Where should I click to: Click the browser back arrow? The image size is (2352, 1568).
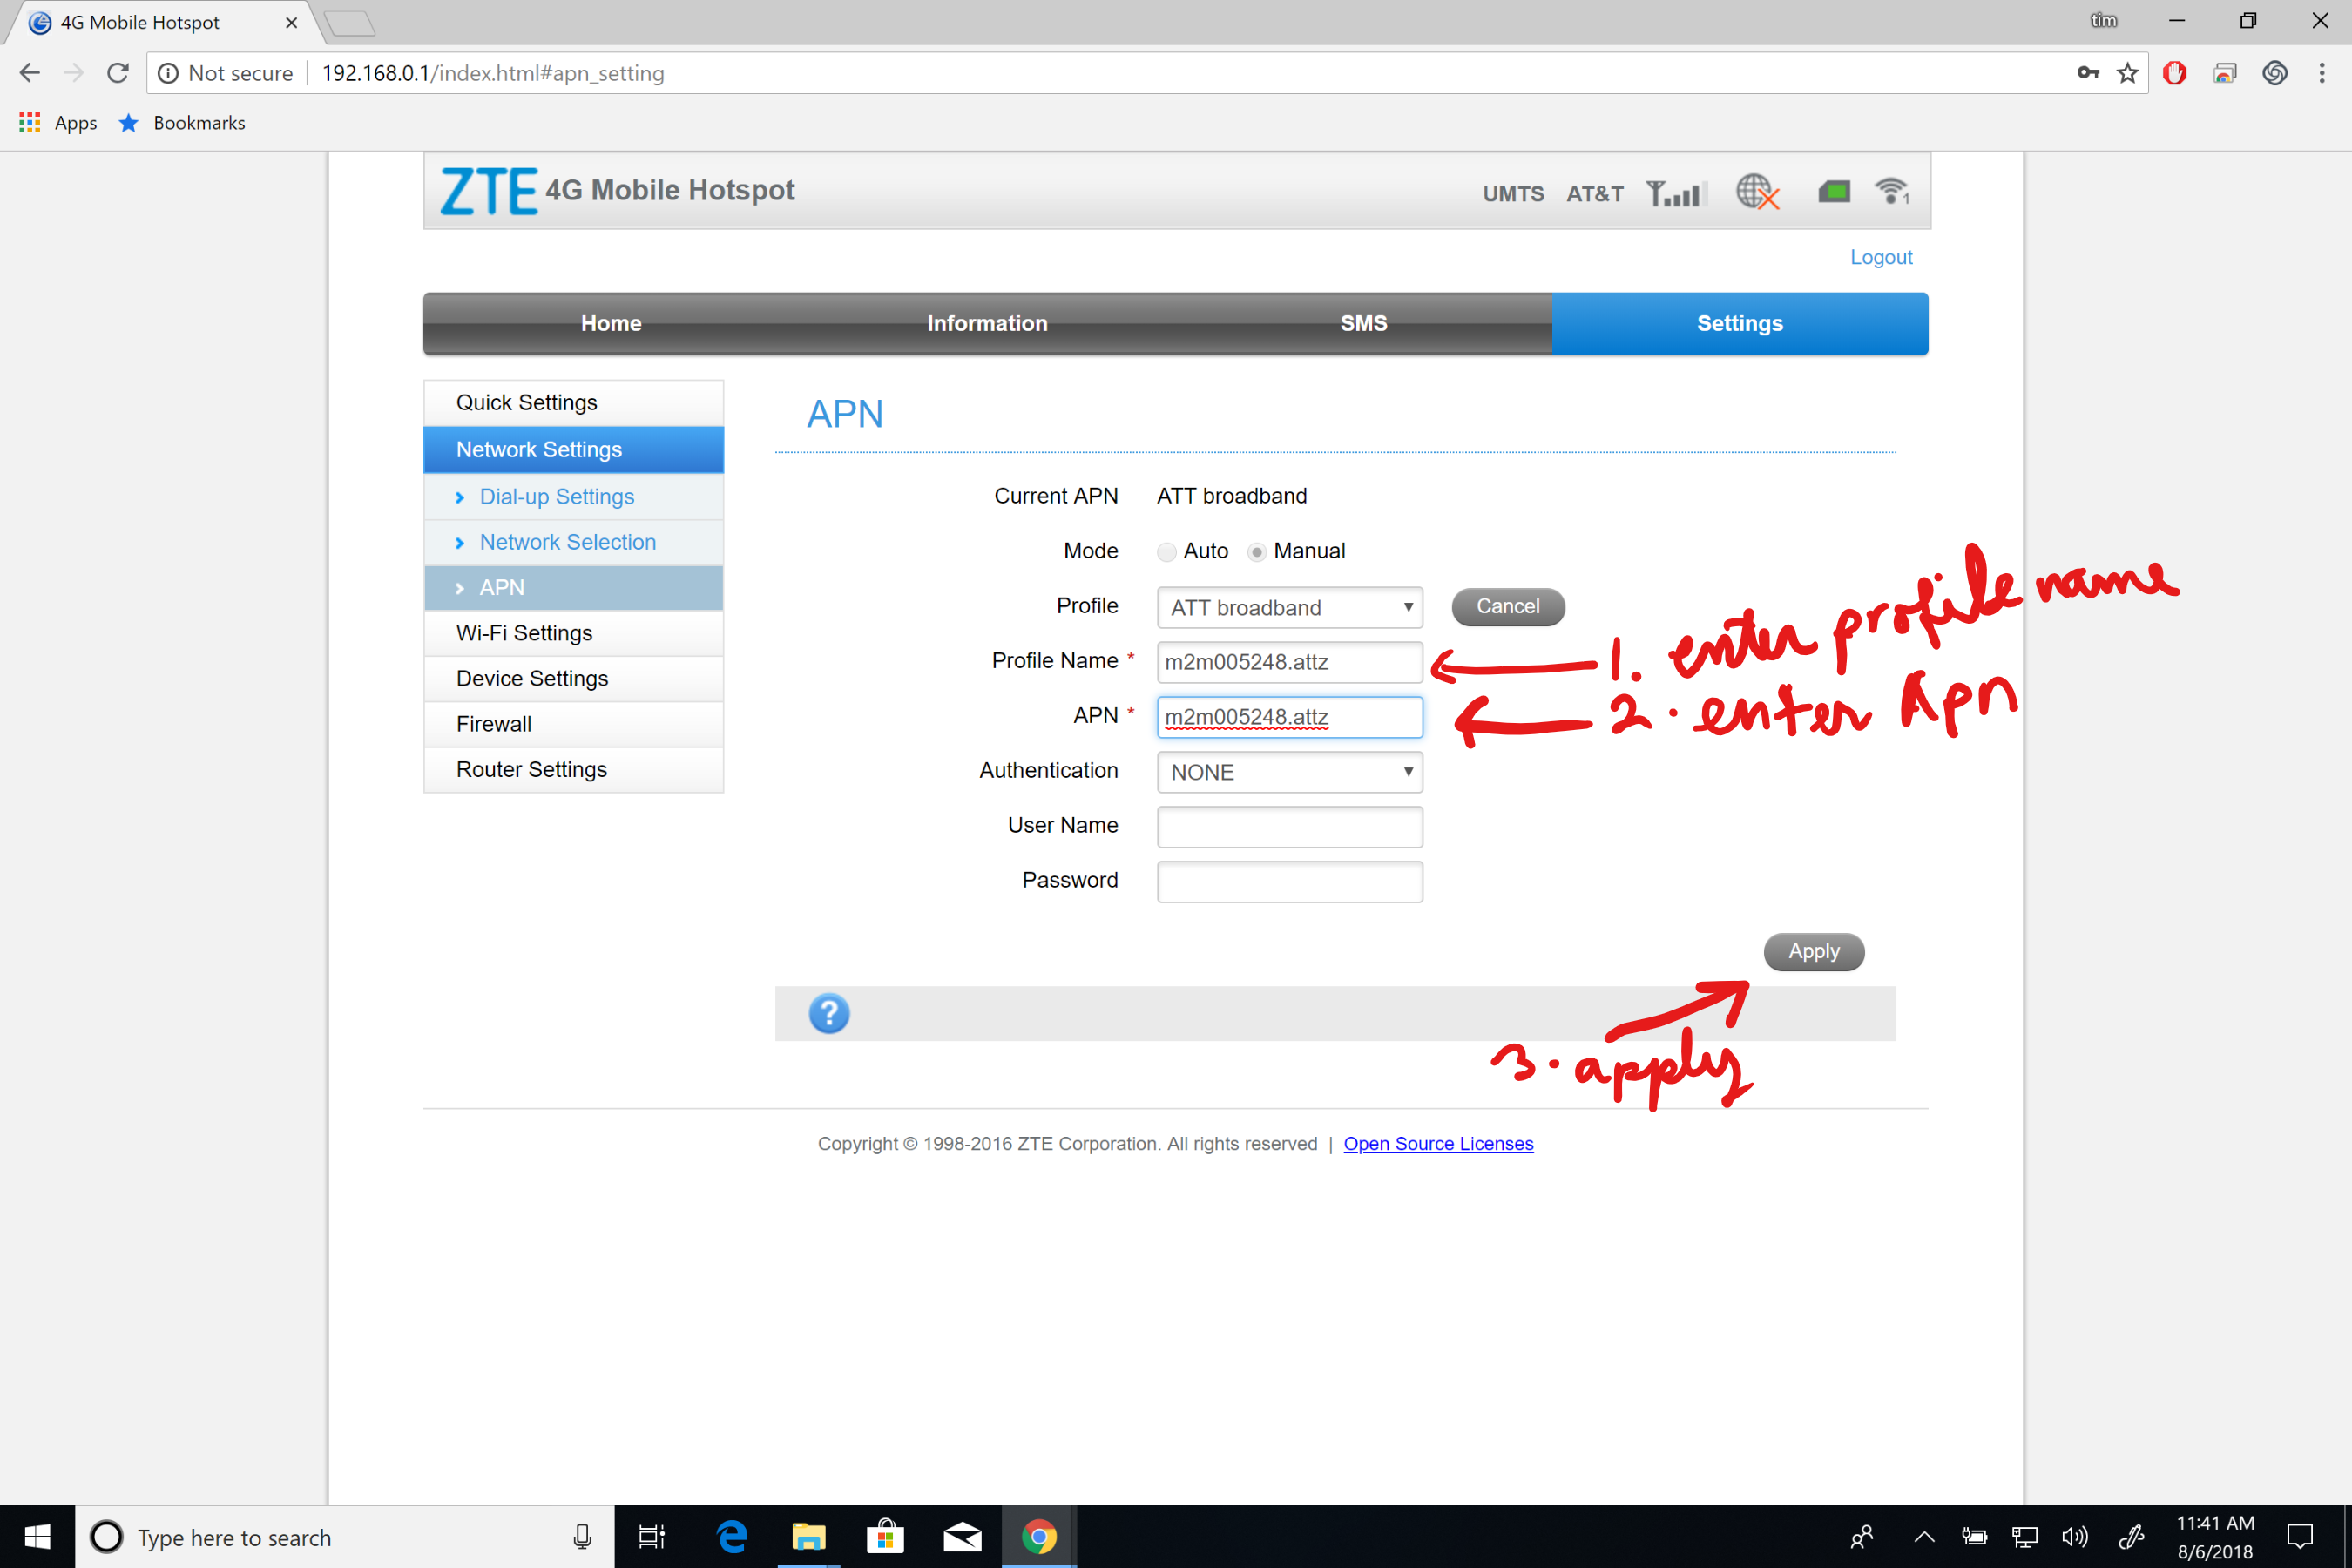(29, 73)
